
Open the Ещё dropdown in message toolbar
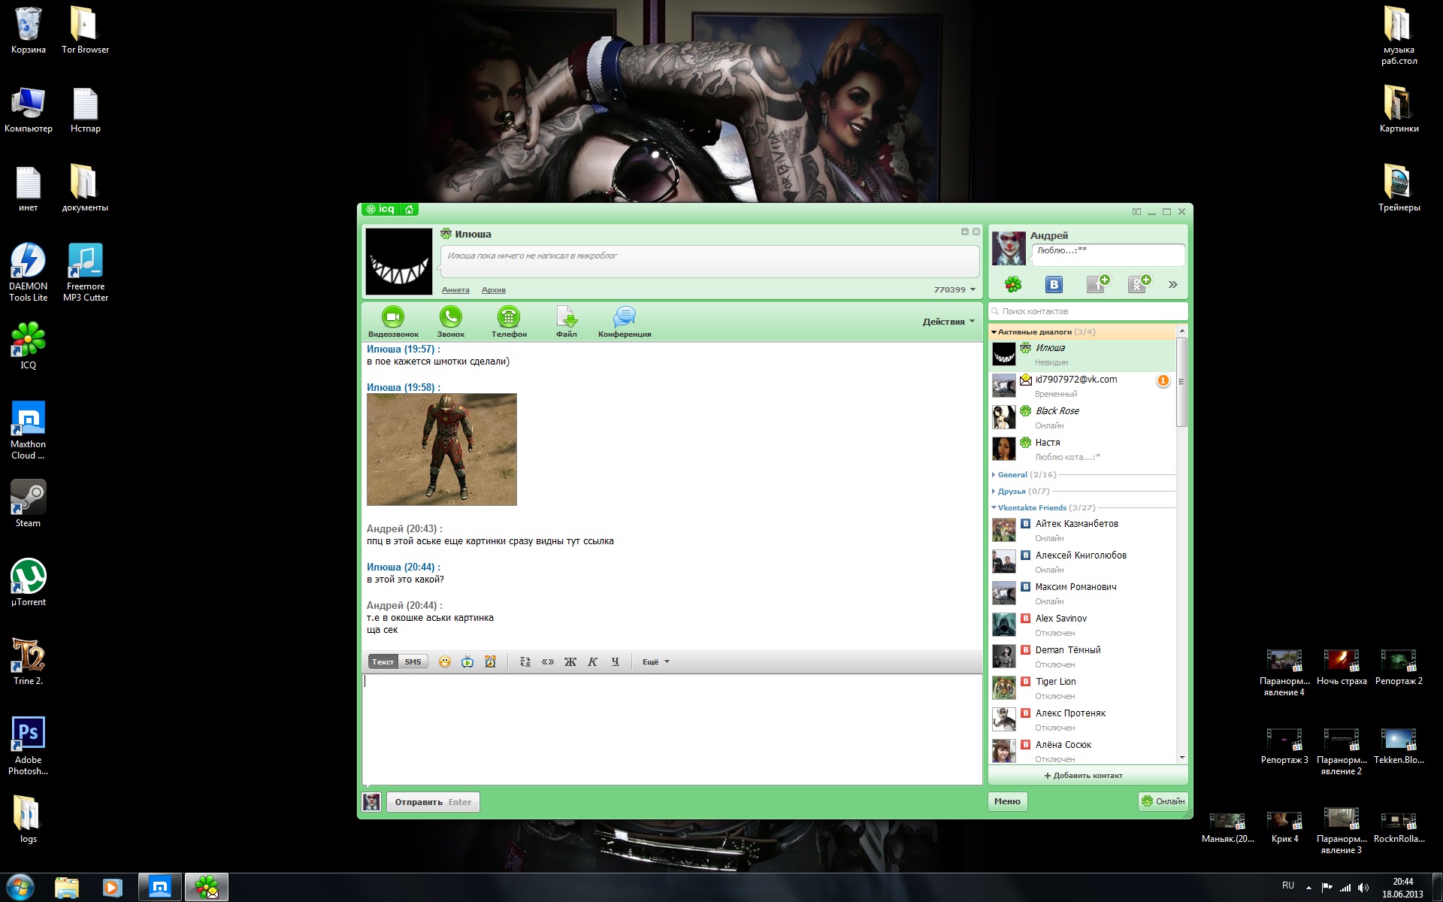(655, 661)
